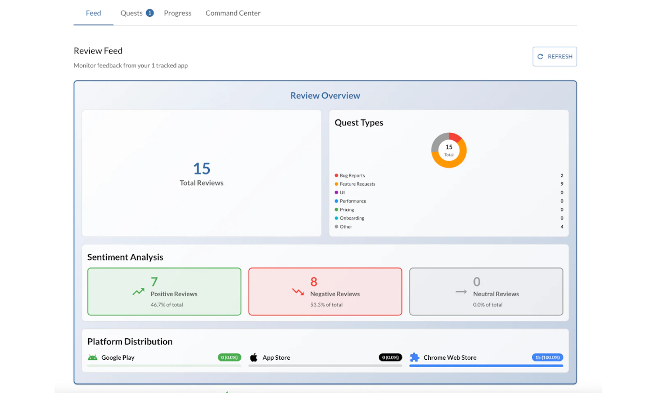The image size is (657, 393).
Task: Select the Other legend label
Action: (346, 227)
